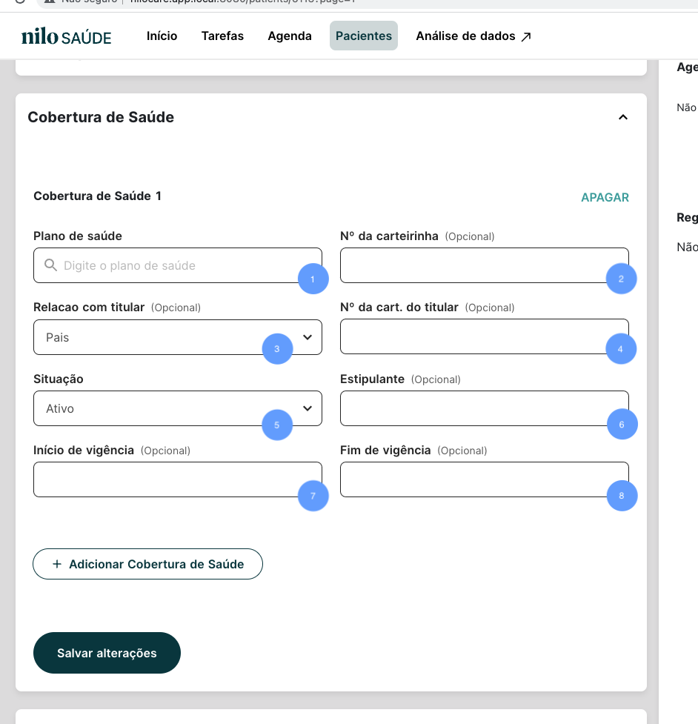Click the search magnifier in Plano de saúde
This screenshot has height=724, width=698.
coord(50,265)
